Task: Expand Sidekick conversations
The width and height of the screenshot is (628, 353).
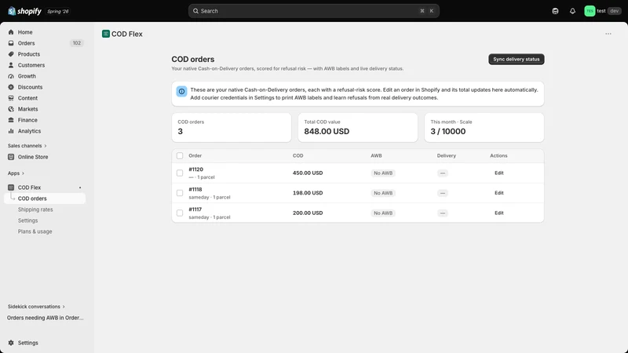Action: (36, 307)
